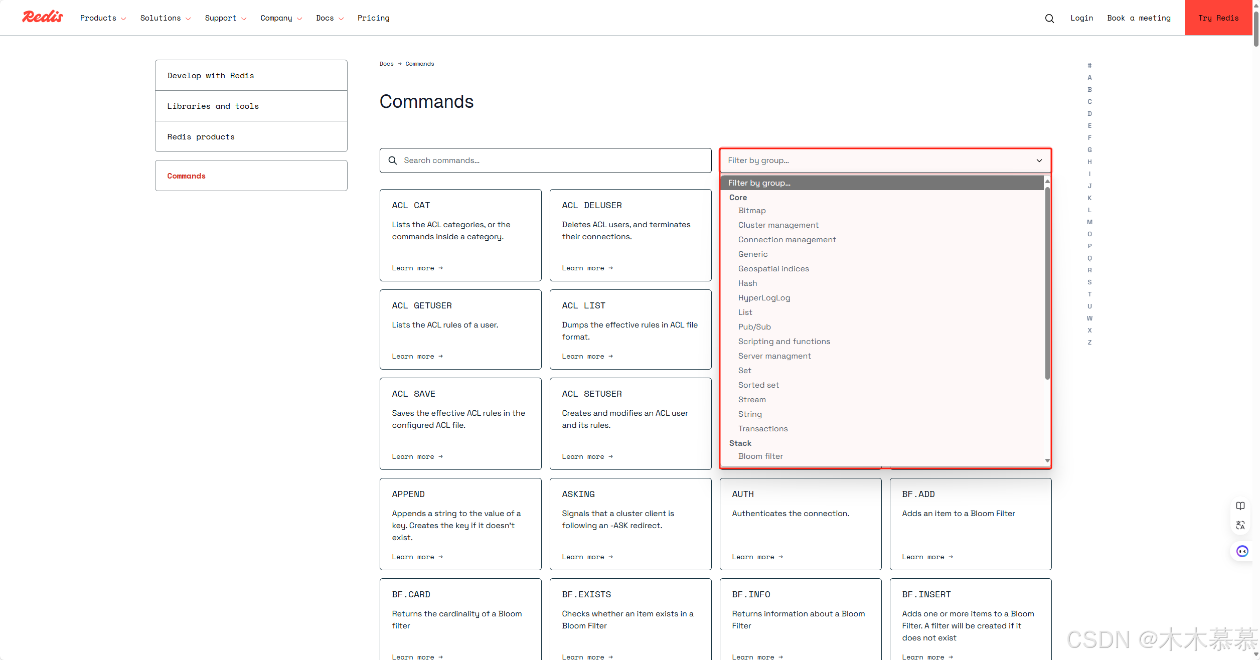The height and width of the screenshot is (660, 1260).
Task: Jump to letter S in alphabet index
Action: pos(1089,282)
